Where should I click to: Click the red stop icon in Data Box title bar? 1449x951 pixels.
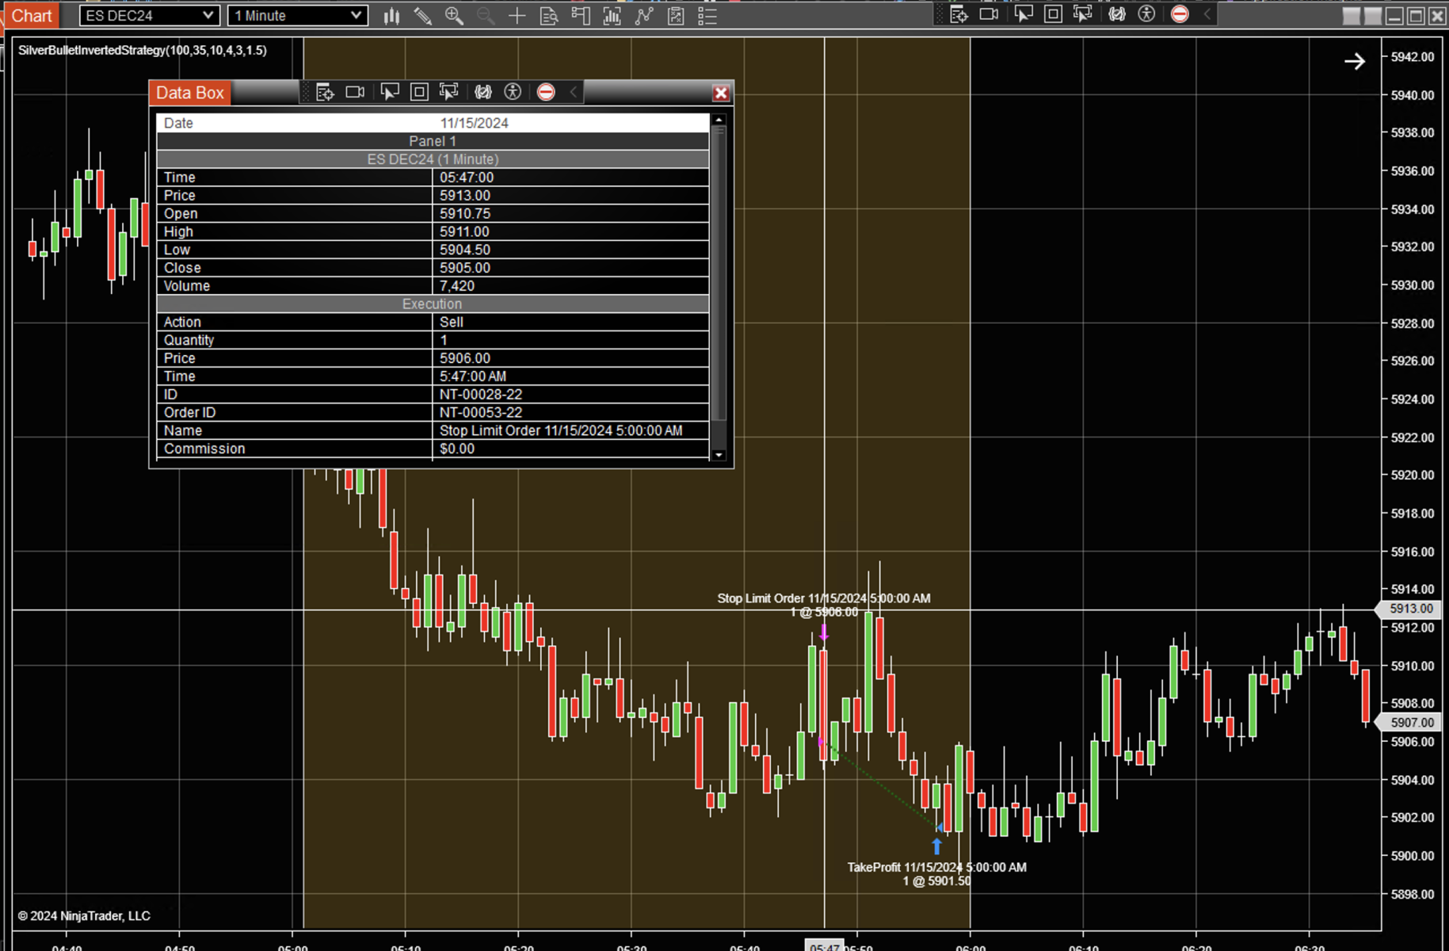point(546,93)
